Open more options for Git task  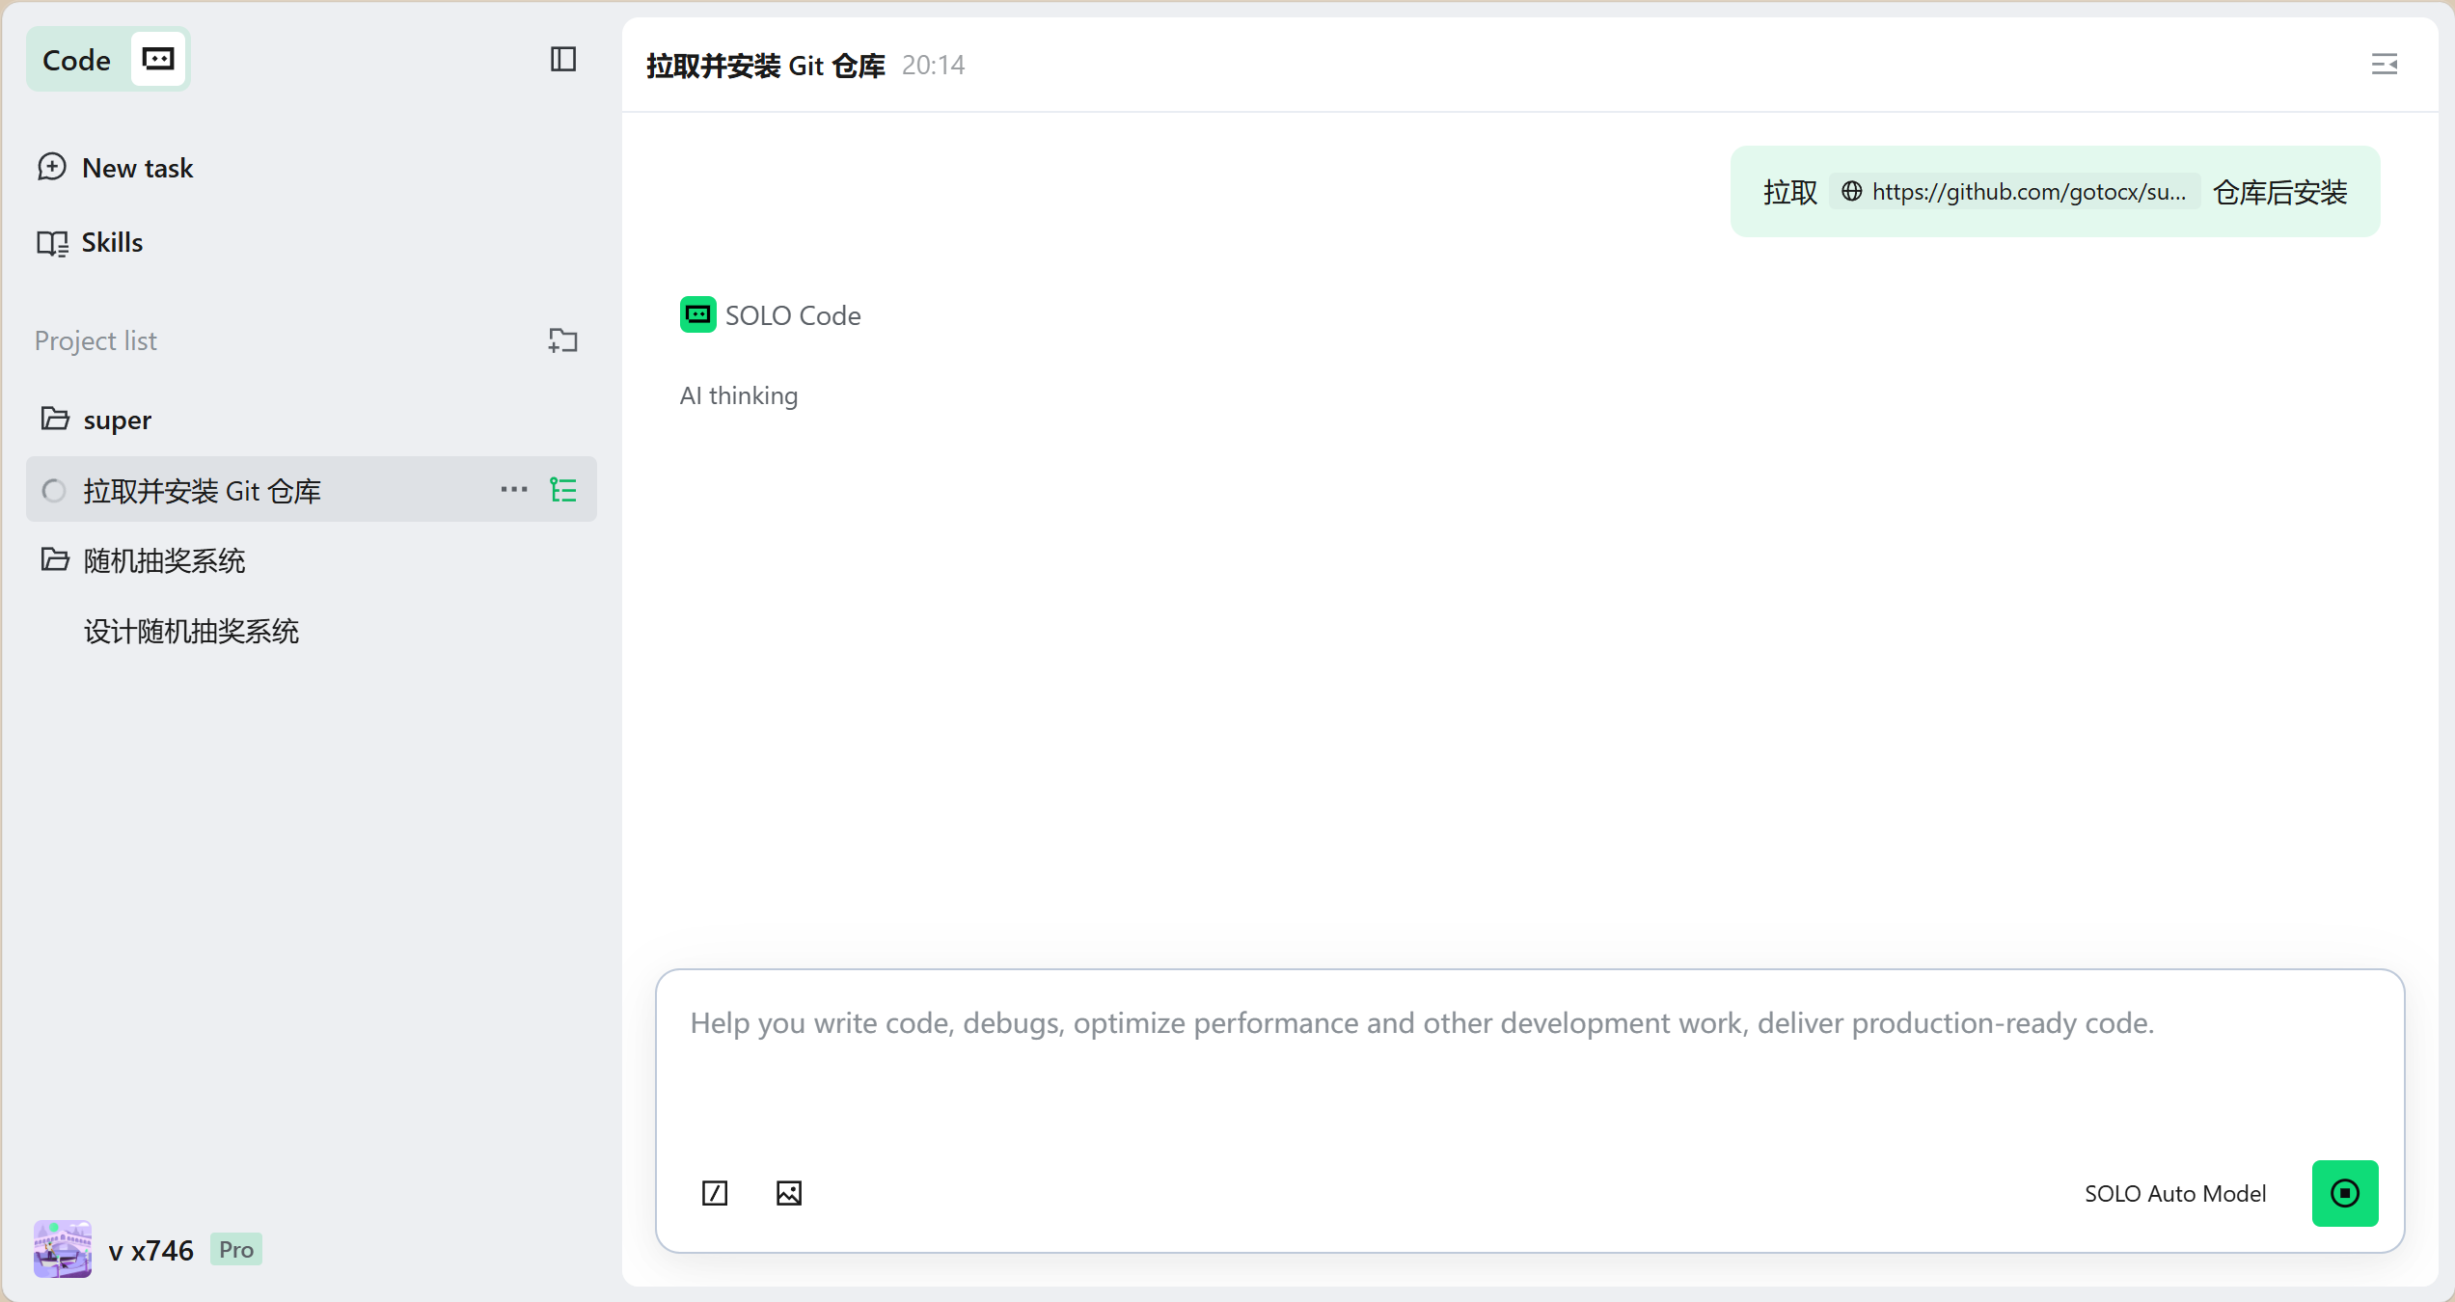pyautogui.click(x=513, y=490)
